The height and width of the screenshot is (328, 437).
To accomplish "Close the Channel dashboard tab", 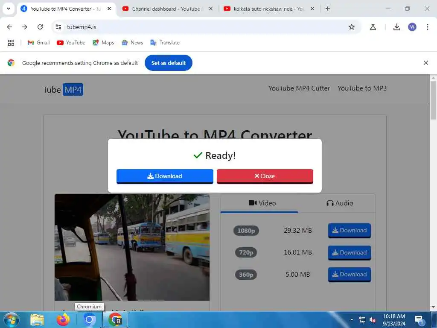I will tap(211, 9).
